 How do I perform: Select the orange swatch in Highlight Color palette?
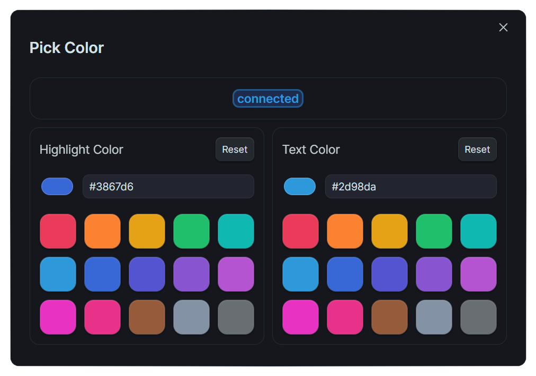[x=102, y=231]
